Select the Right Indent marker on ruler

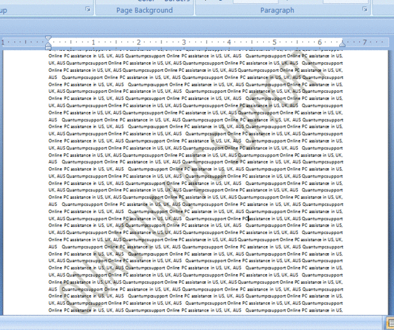(x=343, y=45)
